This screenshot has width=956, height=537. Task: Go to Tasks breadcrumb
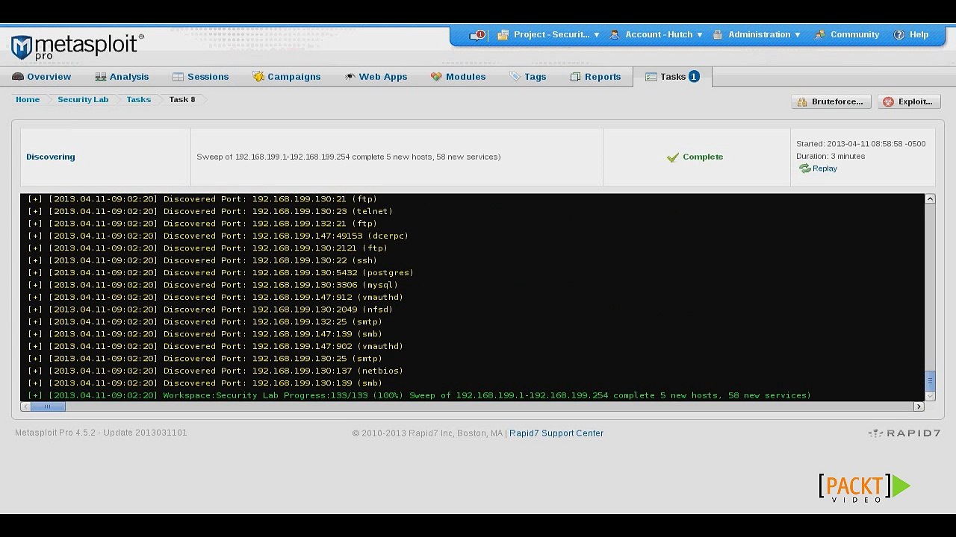click(x=138, y=100)
